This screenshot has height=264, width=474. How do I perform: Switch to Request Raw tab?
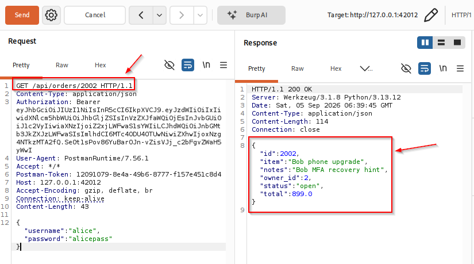[62, 65]
